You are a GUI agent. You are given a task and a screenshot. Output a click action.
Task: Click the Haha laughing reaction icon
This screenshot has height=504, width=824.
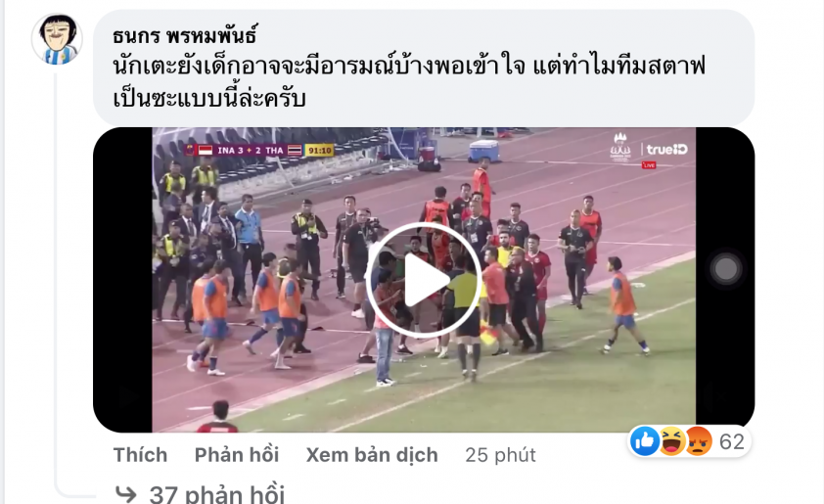pyautogui.click(x=672, y=440)
